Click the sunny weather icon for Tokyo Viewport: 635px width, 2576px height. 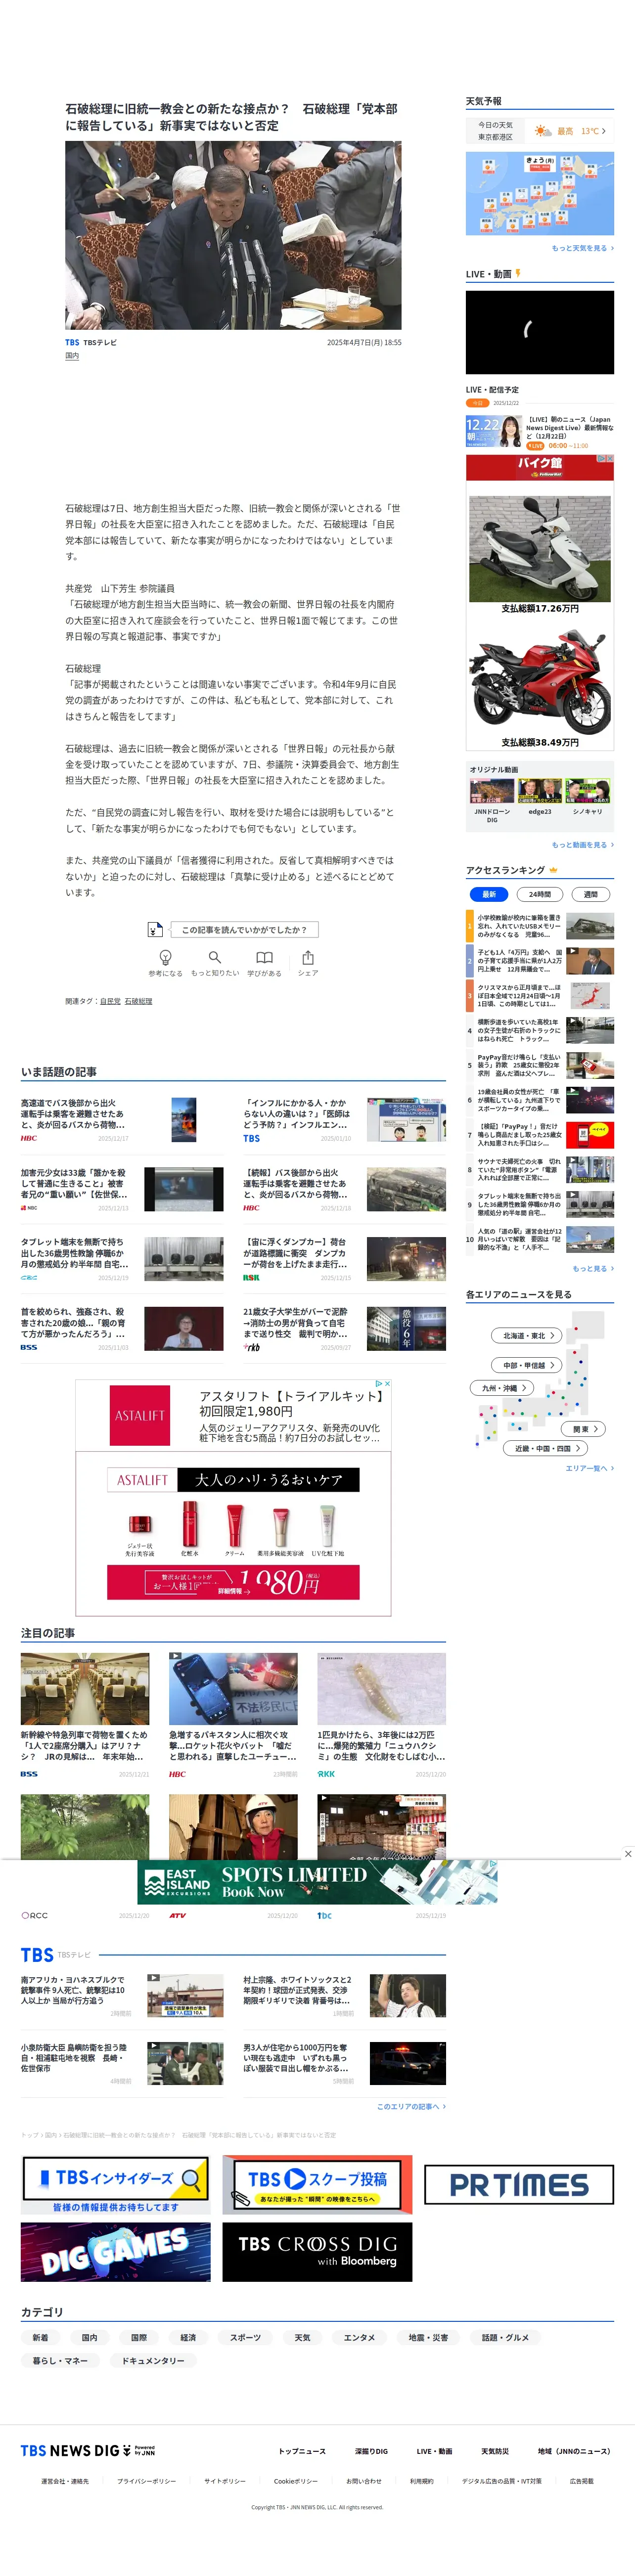542,131
